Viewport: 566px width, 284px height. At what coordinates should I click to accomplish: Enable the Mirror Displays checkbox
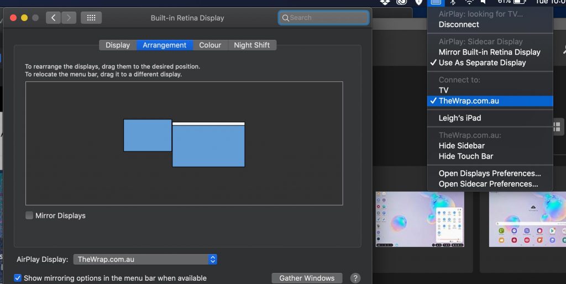pos(29,215)
